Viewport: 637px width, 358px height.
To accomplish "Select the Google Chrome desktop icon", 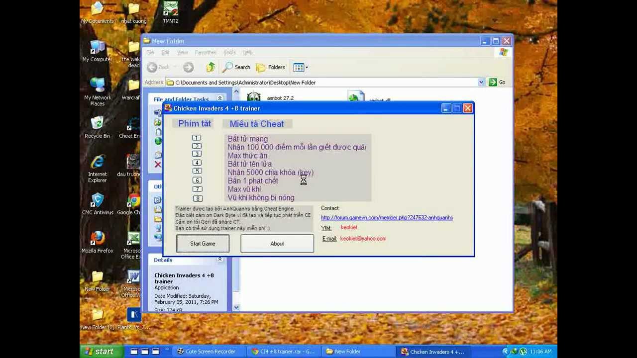I will tap(130, 204).
